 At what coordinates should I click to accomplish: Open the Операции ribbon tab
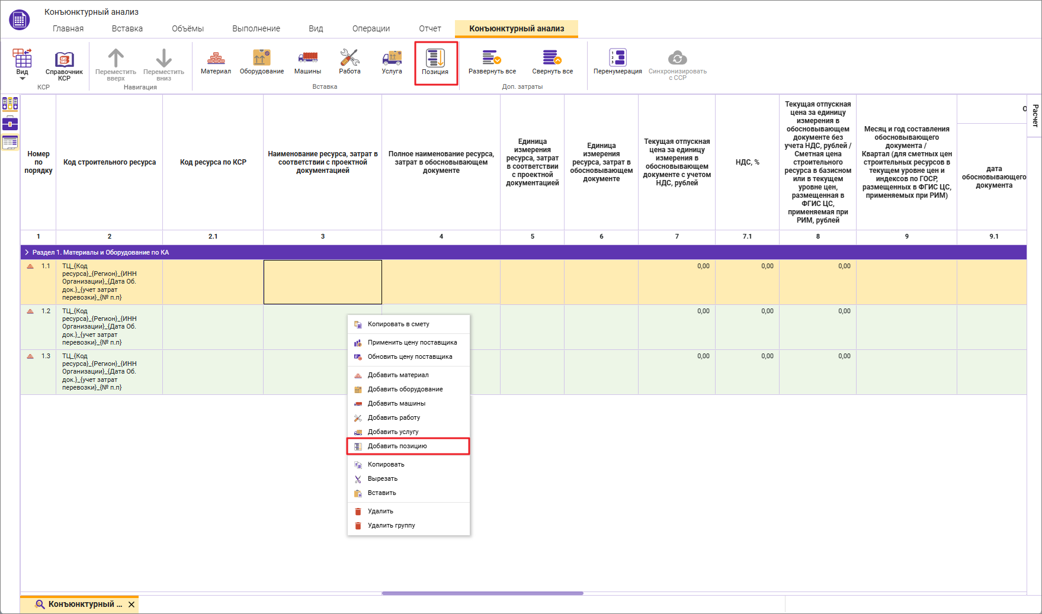[x=371, y=28]
